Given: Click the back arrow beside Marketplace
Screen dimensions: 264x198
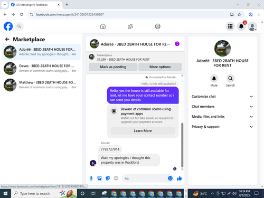Looking at the screenshot, I should point(7,39).
